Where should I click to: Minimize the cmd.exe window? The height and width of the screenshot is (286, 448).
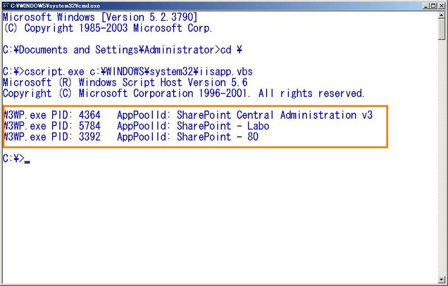coord(426,6)
